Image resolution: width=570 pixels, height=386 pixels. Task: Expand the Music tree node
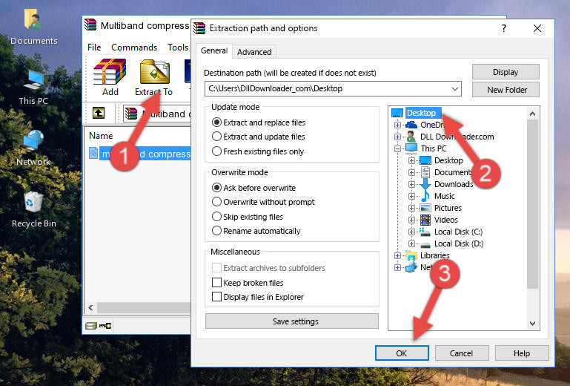click(411, 196)
